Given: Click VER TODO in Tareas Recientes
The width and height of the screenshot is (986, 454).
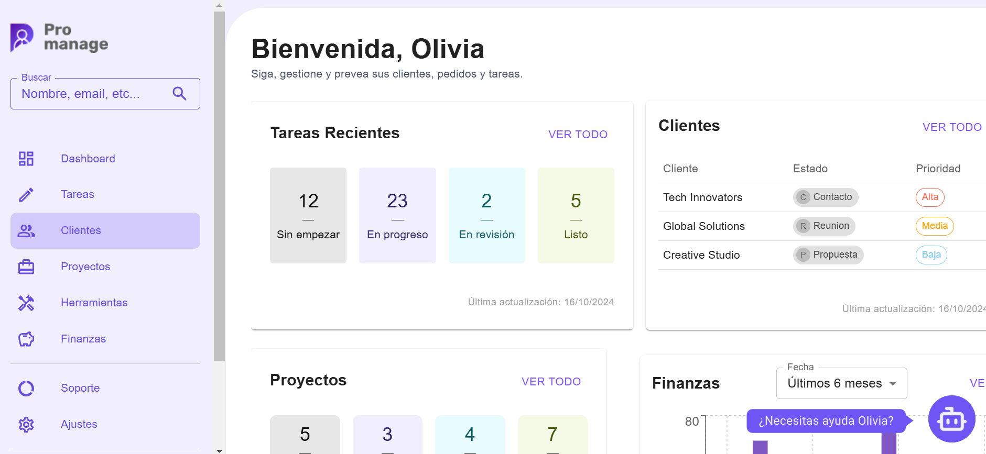Looking at the screenshot, I should (x=578, y=135).
